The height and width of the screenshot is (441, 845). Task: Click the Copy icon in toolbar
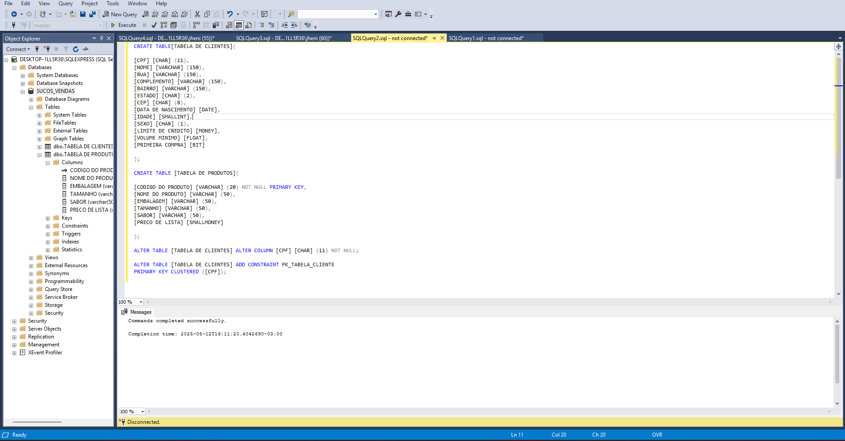[207, 14]
